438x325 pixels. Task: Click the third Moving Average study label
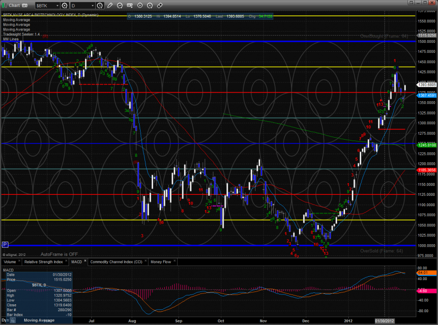[16, 29]
